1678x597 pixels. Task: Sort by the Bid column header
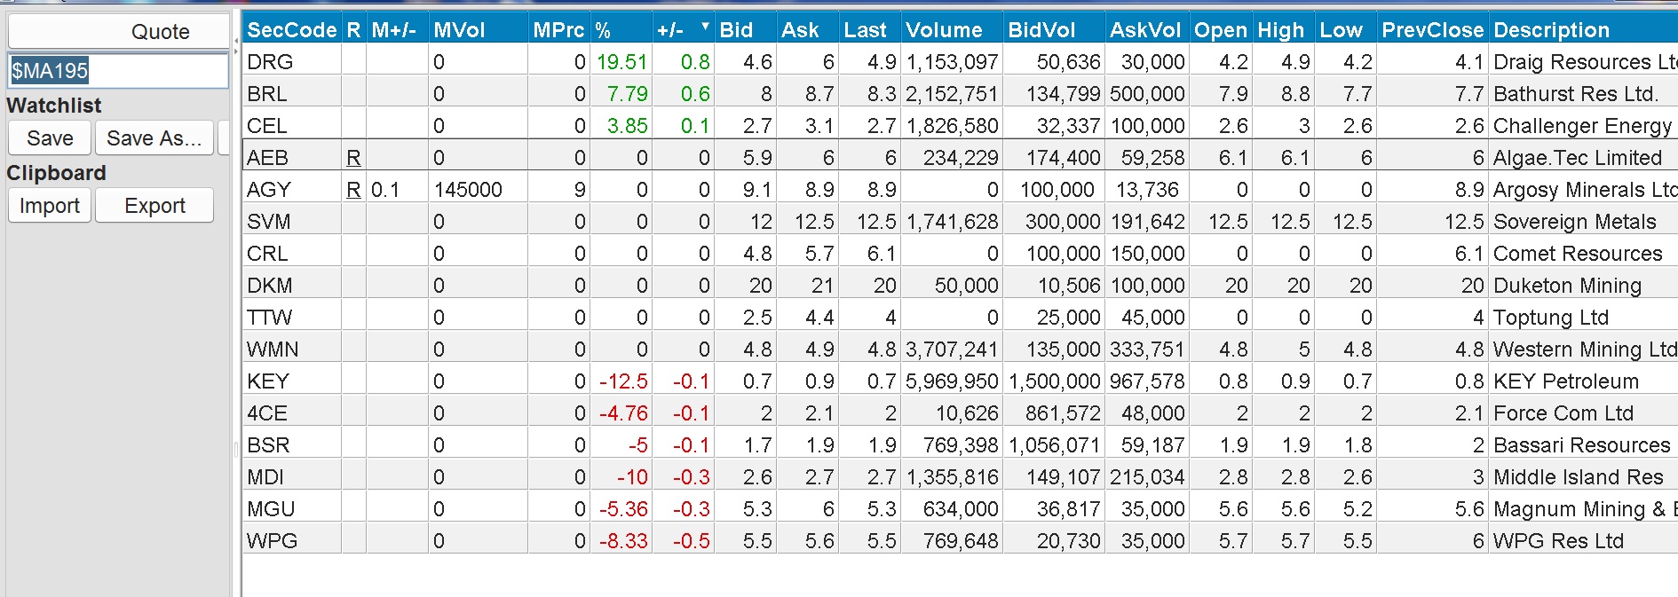click(x=745, y=29)
